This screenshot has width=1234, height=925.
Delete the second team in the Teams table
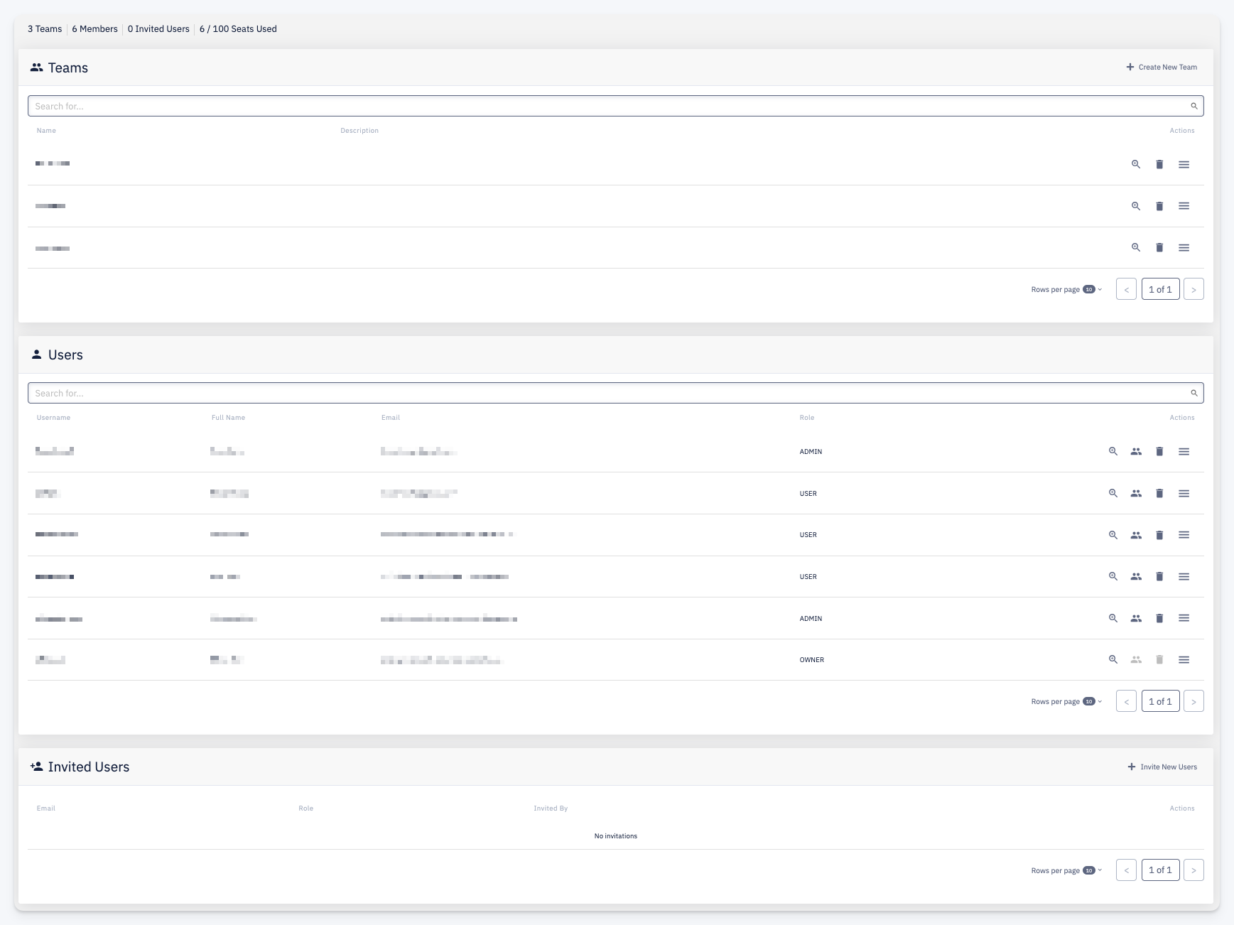point(1159,206)
